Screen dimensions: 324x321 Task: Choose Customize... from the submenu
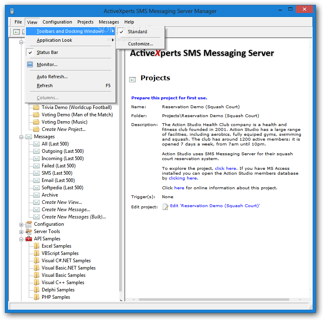coord(141,44)
